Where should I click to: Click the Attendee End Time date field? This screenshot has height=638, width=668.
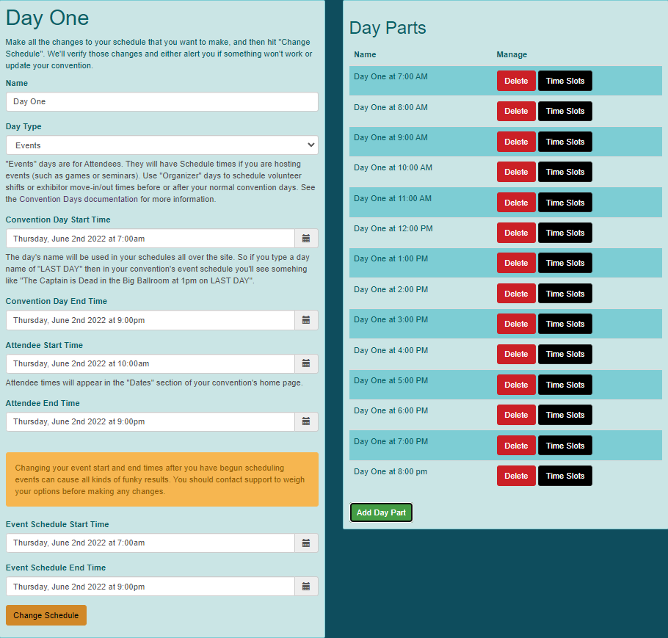click(150, 421)
